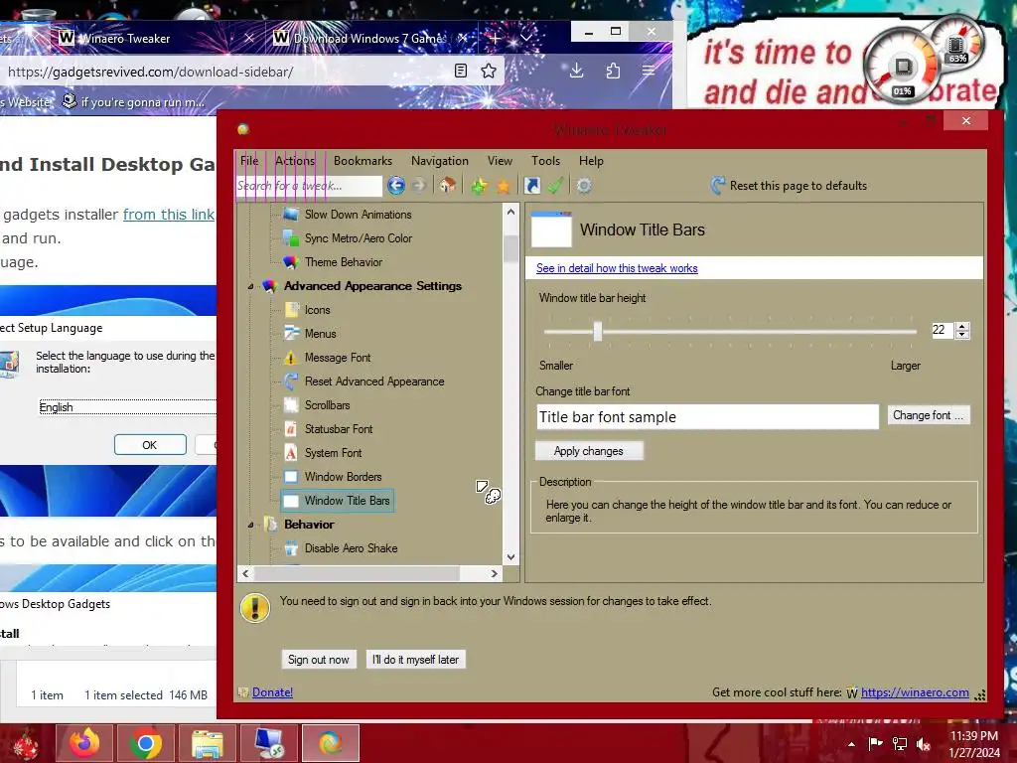Open bookmarks with the orange star icon

(x=504, y=186)
